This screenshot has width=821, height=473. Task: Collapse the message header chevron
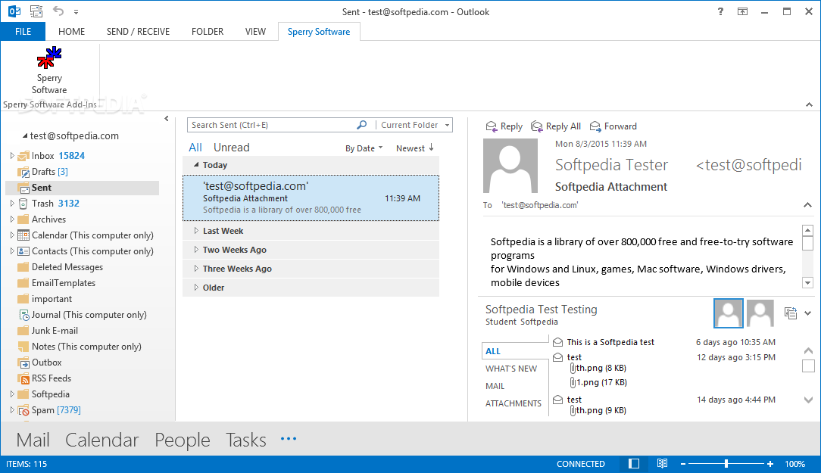pyautogui.click(x=808, y=205)
